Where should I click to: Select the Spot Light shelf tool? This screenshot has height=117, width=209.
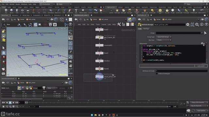click(123, 11)
